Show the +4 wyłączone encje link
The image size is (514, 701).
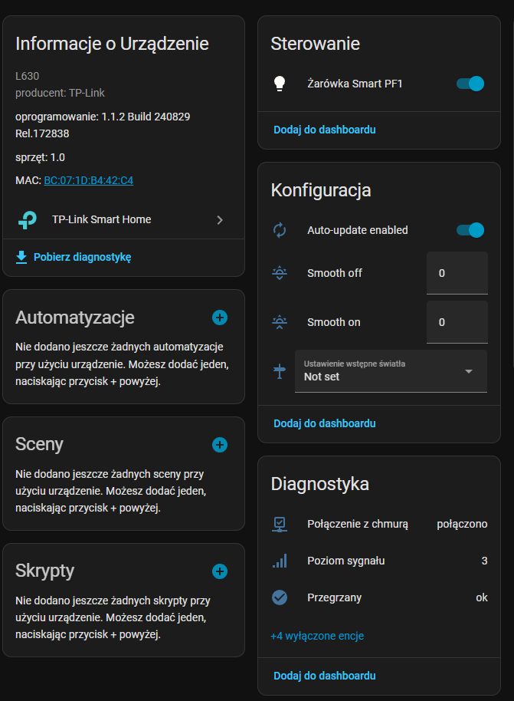pyautogui.click(x=317, y=636)
